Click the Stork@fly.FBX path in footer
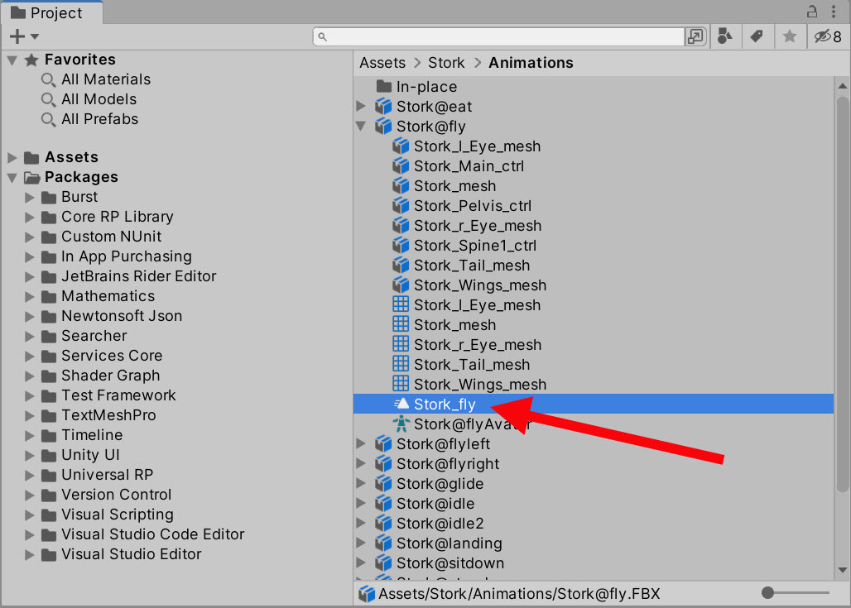 519,594
